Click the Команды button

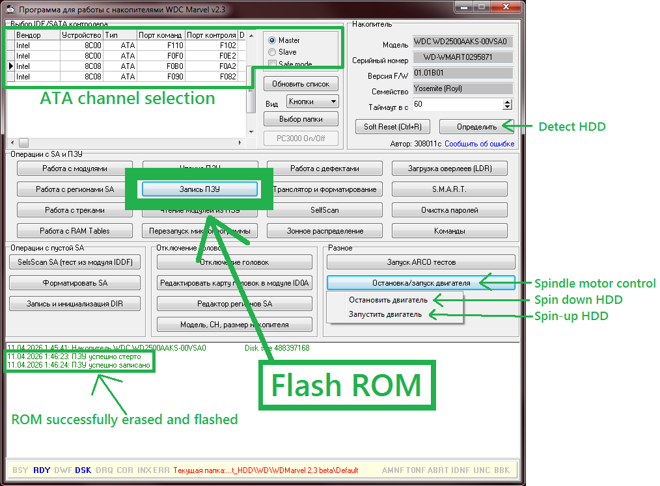[450, 231]
